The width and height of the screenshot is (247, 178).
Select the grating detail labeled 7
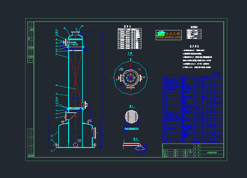[x=132, y=117]
